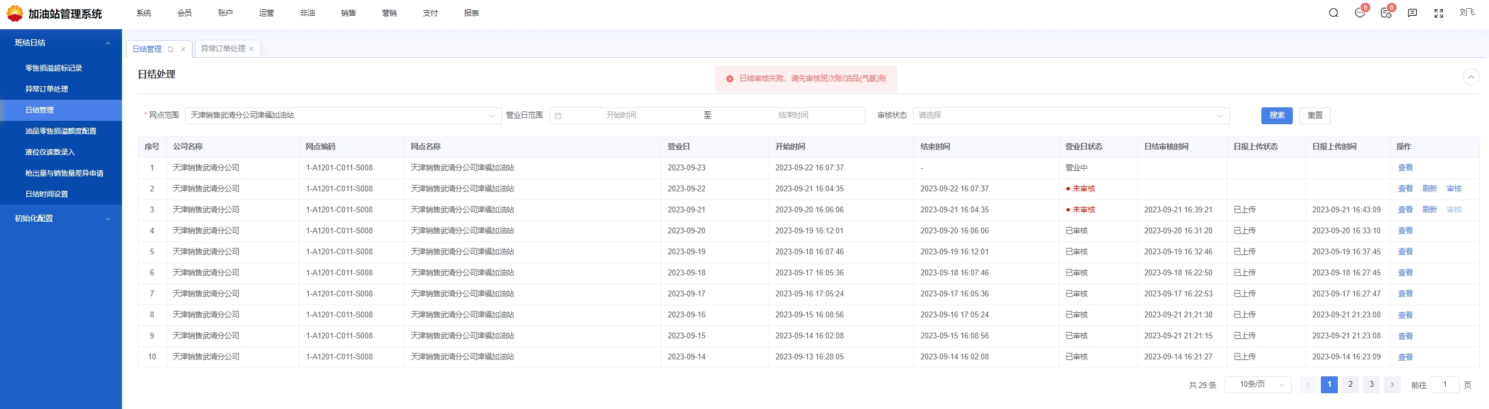Open 液位仪读数录入 in sidebar
The height and width of the screenshot is (409, 1489).
click(50, 152)
